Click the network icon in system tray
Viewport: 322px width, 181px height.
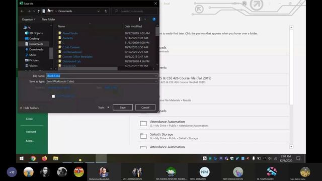[275, 158]
